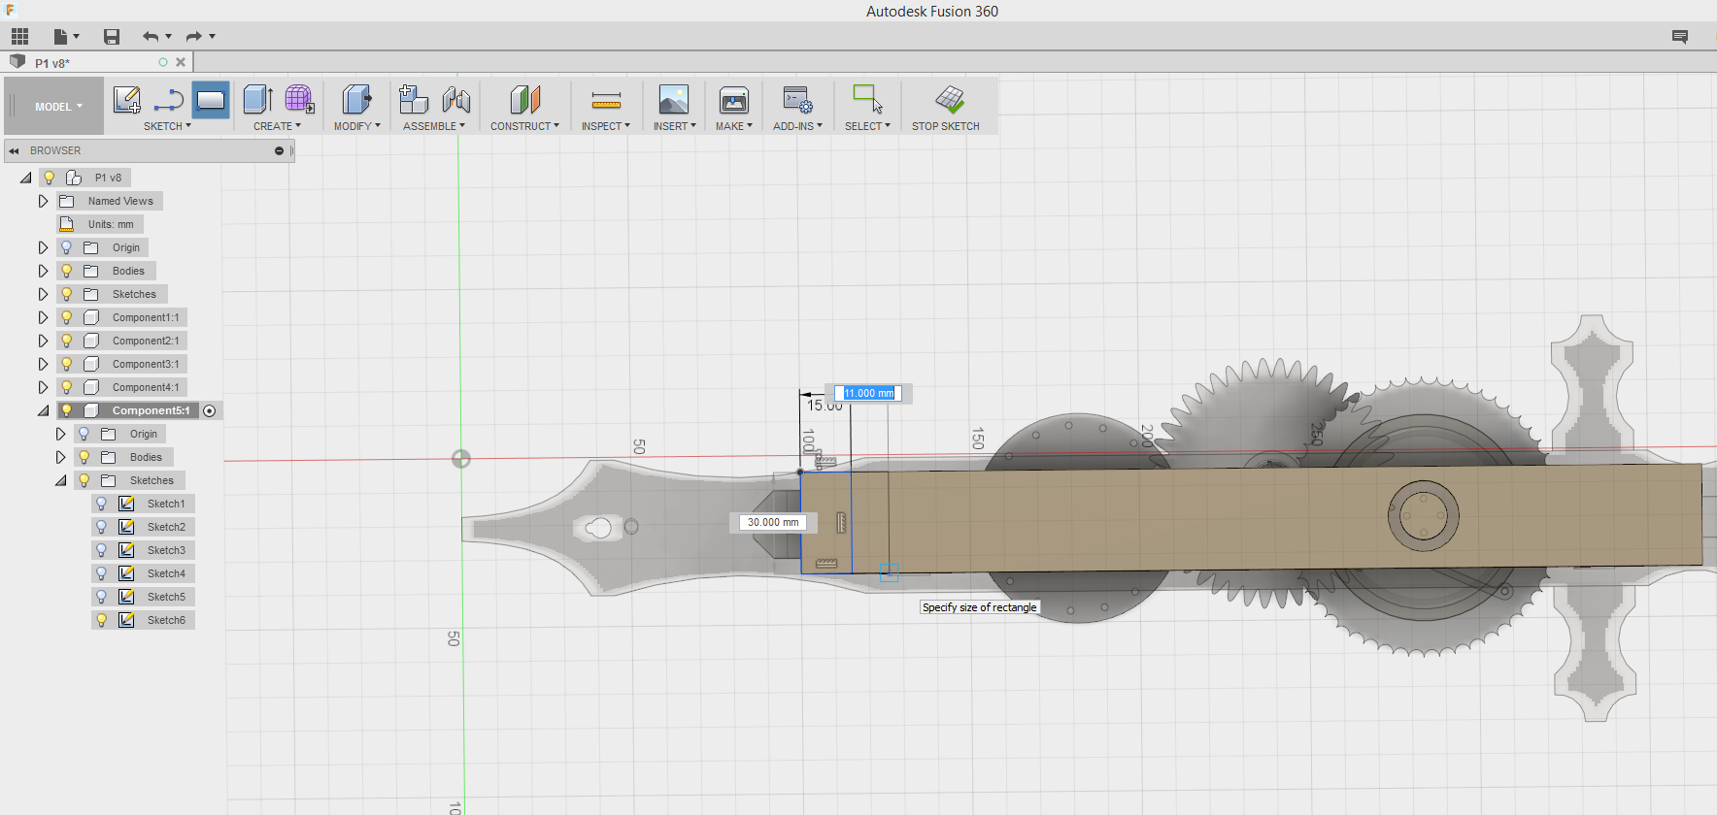The height and width of the screenshot is (815, 1717).
Task: Toggle visibility of Component2:1
Action: (66, 341)
